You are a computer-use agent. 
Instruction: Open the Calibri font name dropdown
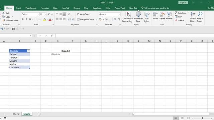click(38, 14)
